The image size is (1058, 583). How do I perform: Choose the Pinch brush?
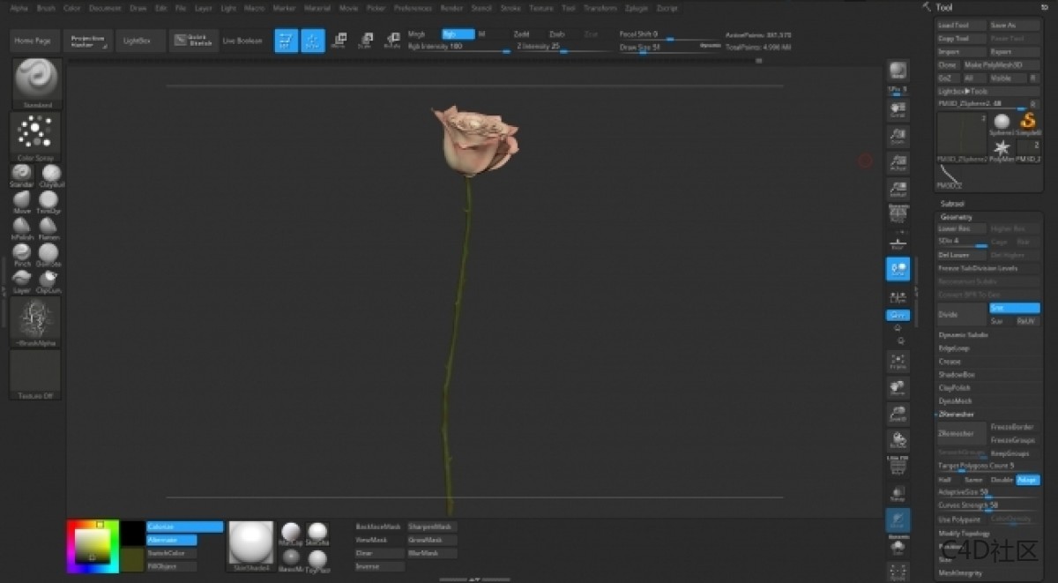(x=22, y=254)
